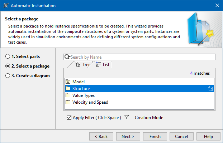Click the Velocity and Speed folder icon
Viewport: 223px width, 143px height.
coord(68,102)
